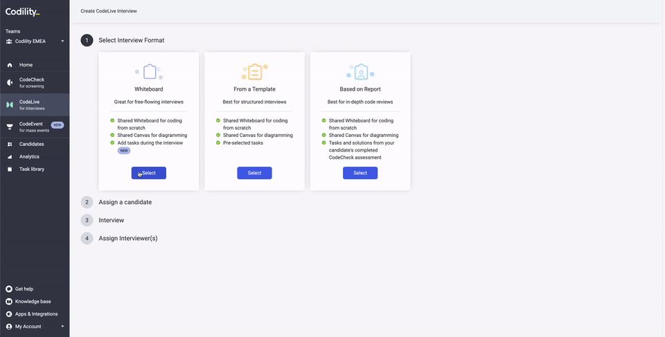
Task: Click the CodeCheck half-circle icon
Action: click(10, 82)
